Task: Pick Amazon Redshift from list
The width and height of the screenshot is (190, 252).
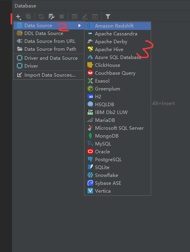Action: point(117,26)
